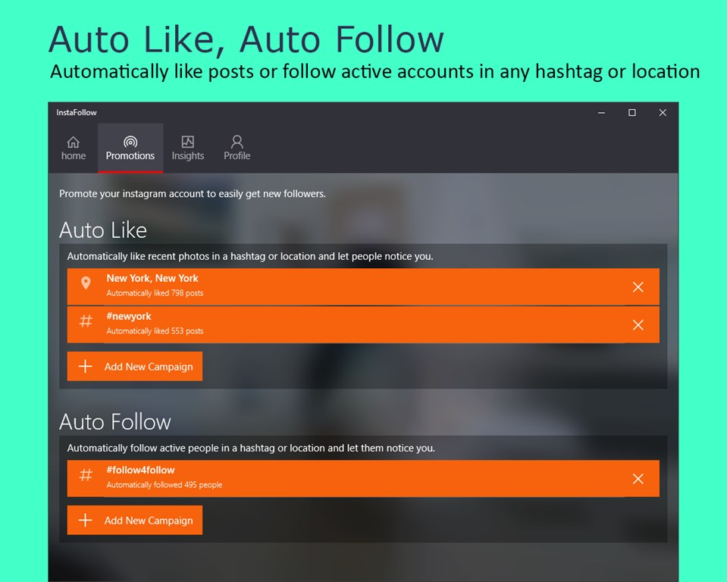Delete the #newyork auto like campaign

click(x=638, y=325)
